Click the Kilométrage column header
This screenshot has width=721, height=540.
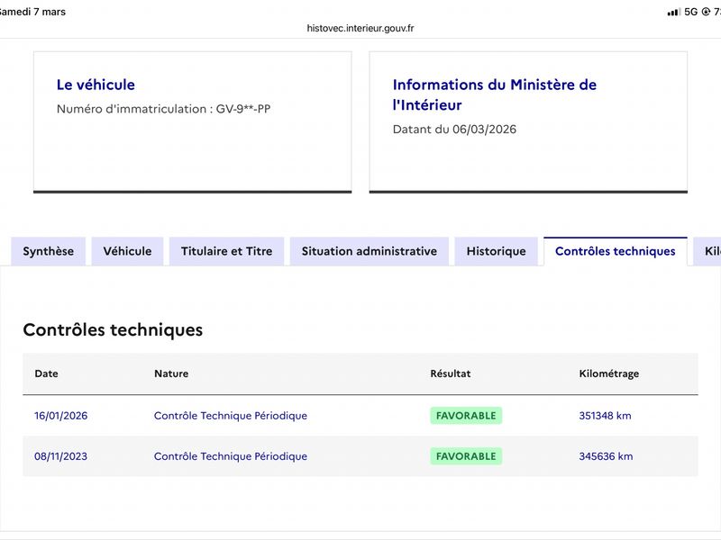(608, 373)
